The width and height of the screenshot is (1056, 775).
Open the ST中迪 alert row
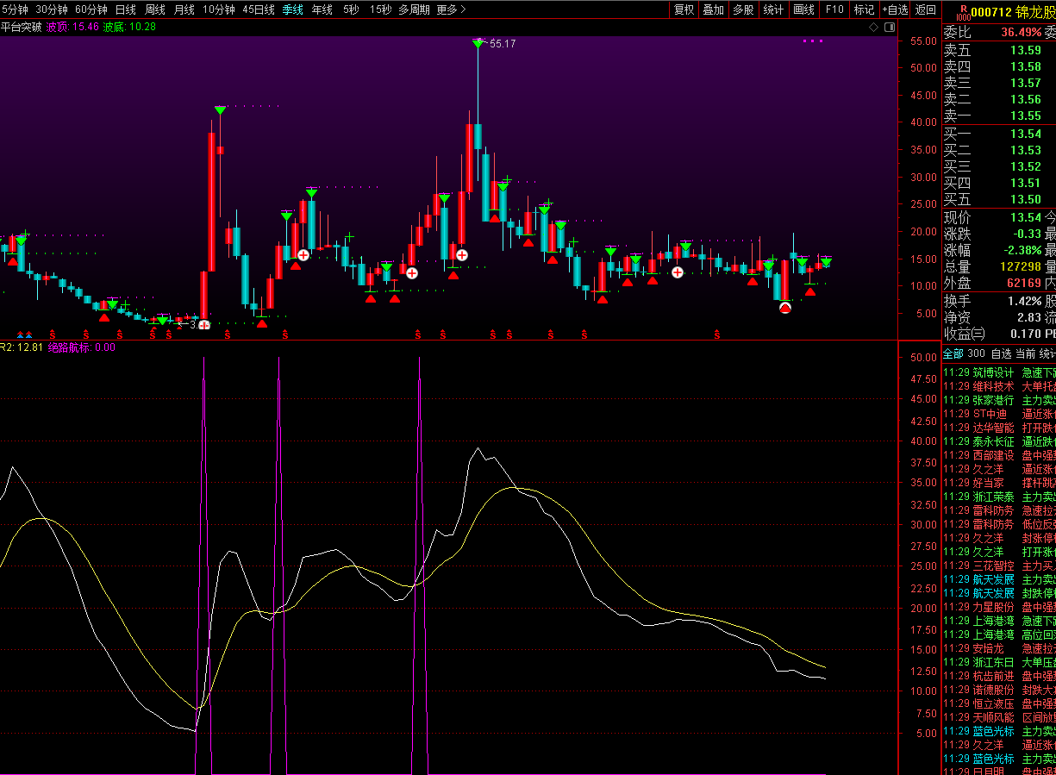[998, 414]
